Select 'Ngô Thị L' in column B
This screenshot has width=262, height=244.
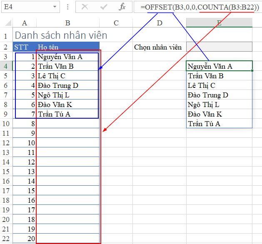[x=67, y=95]
